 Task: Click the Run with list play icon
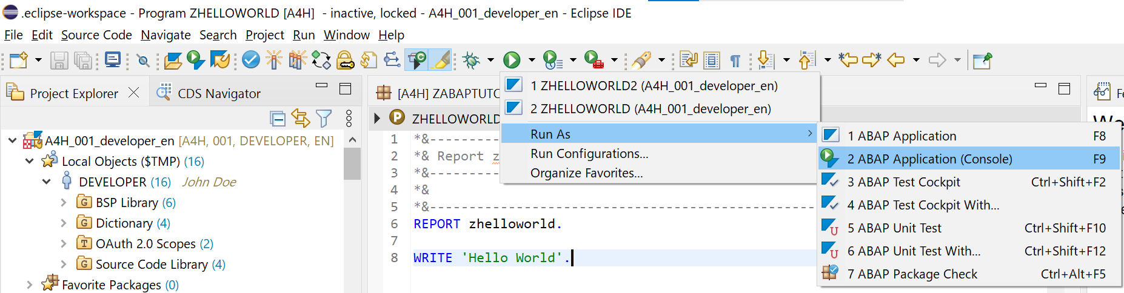click(552, 59)
